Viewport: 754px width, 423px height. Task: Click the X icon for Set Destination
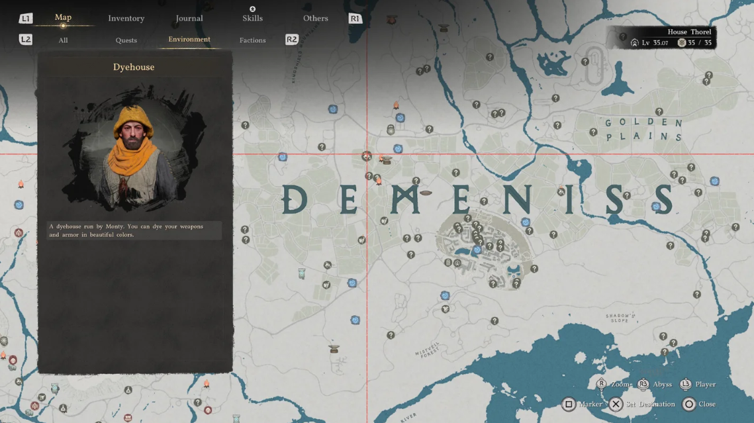point(616,404)
